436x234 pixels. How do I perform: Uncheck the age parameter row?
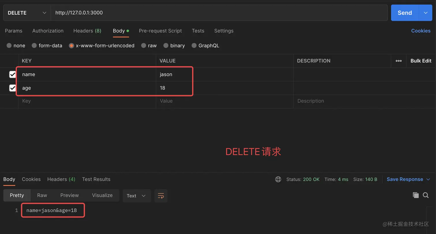12,88
